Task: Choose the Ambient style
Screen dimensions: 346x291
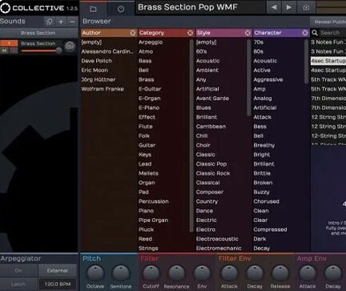Action: [x=207, y=71]
